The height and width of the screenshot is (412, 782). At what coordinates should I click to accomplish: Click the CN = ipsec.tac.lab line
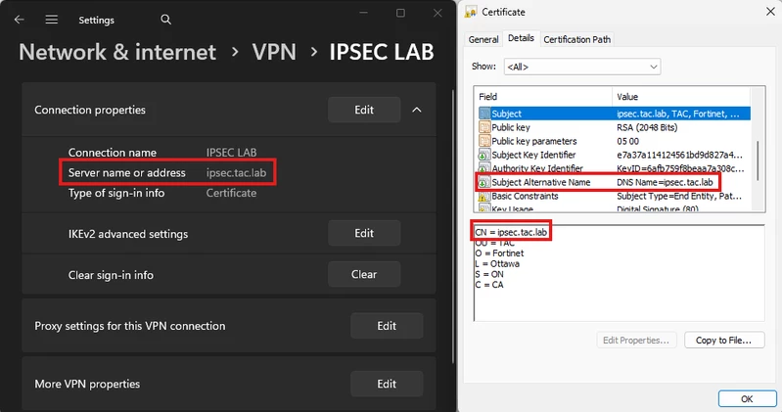tap(511, 232)
